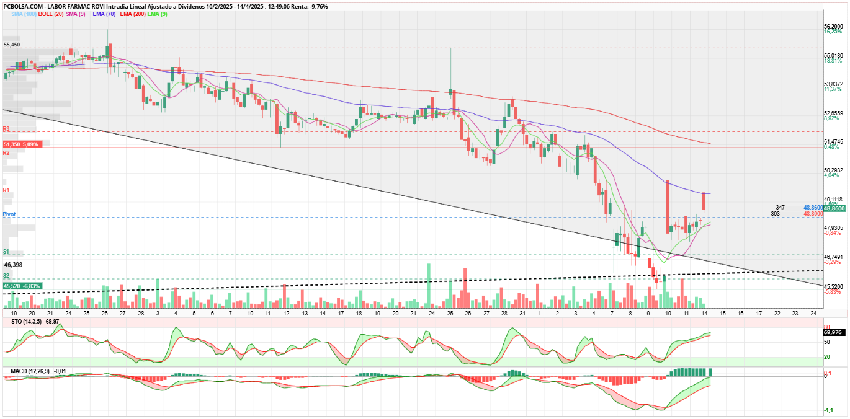Click the date 13 on time axis
Image resolution: width=850 pixels, height=419 pixels.
coord(305,314)
